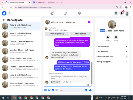Image resolution: width=133 pixels, height=100 pixels.
Task: Open the volume icon in system tray
Action: (114, 98)
